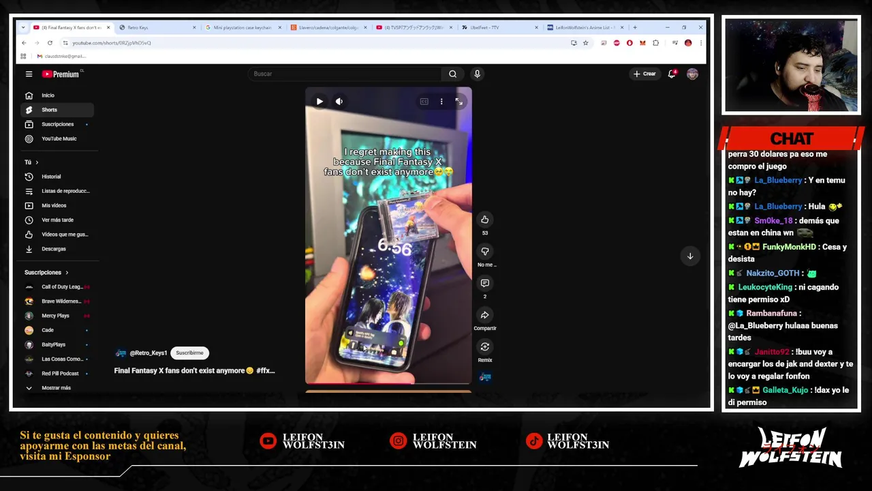Enter fullscreen for the Short
872x491 pixels.
459,102
